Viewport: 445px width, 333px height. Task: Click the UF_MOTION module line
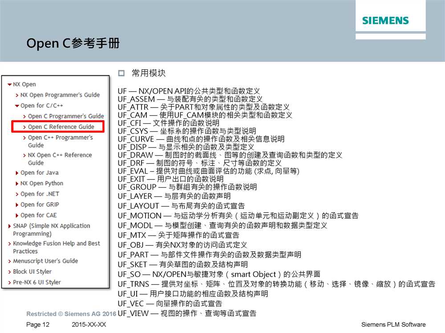click(238, 216)
